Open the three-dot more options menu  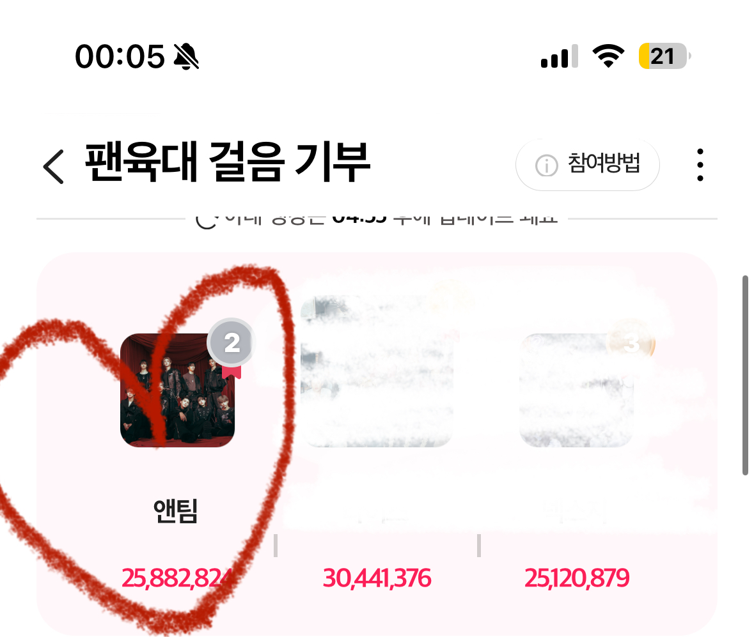point(700,165)
